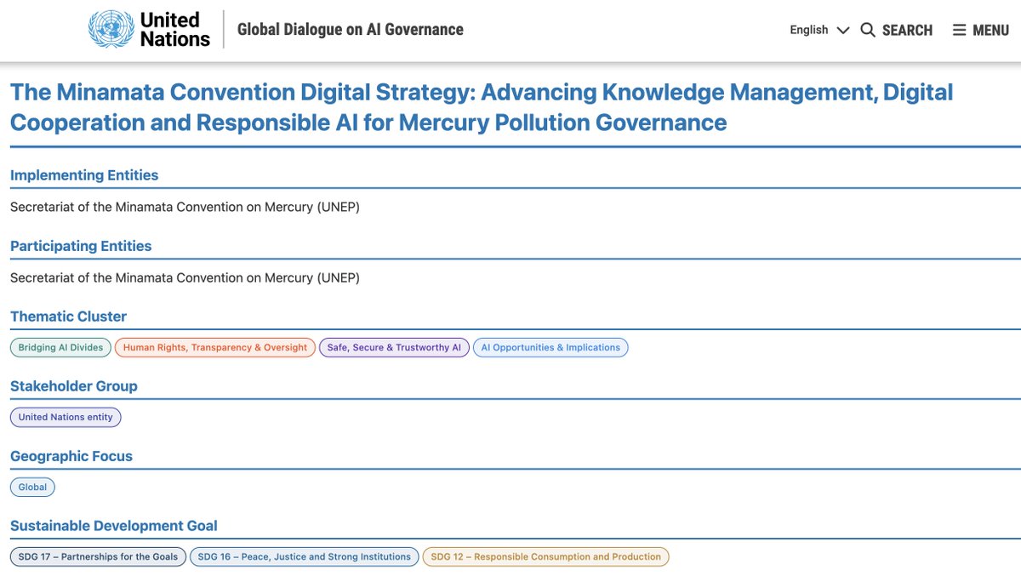Click Secretariat text under Participating Entities
Viewport: 1021px width, 582px height.
tap(185, 277)
